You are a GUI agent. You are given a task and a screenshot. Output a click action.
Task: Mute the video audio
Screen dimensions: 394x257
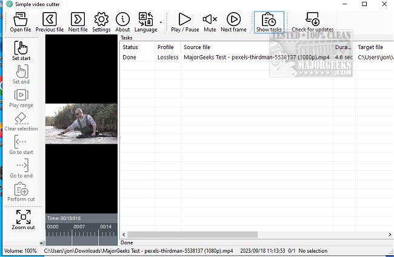(210, 22)
